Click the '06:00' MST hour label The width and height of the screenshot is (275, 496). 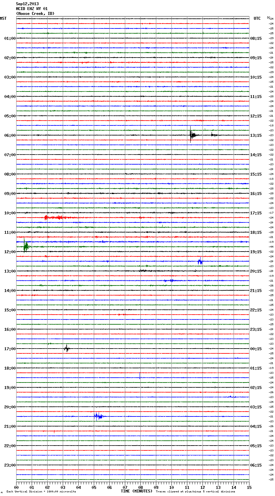10,135
